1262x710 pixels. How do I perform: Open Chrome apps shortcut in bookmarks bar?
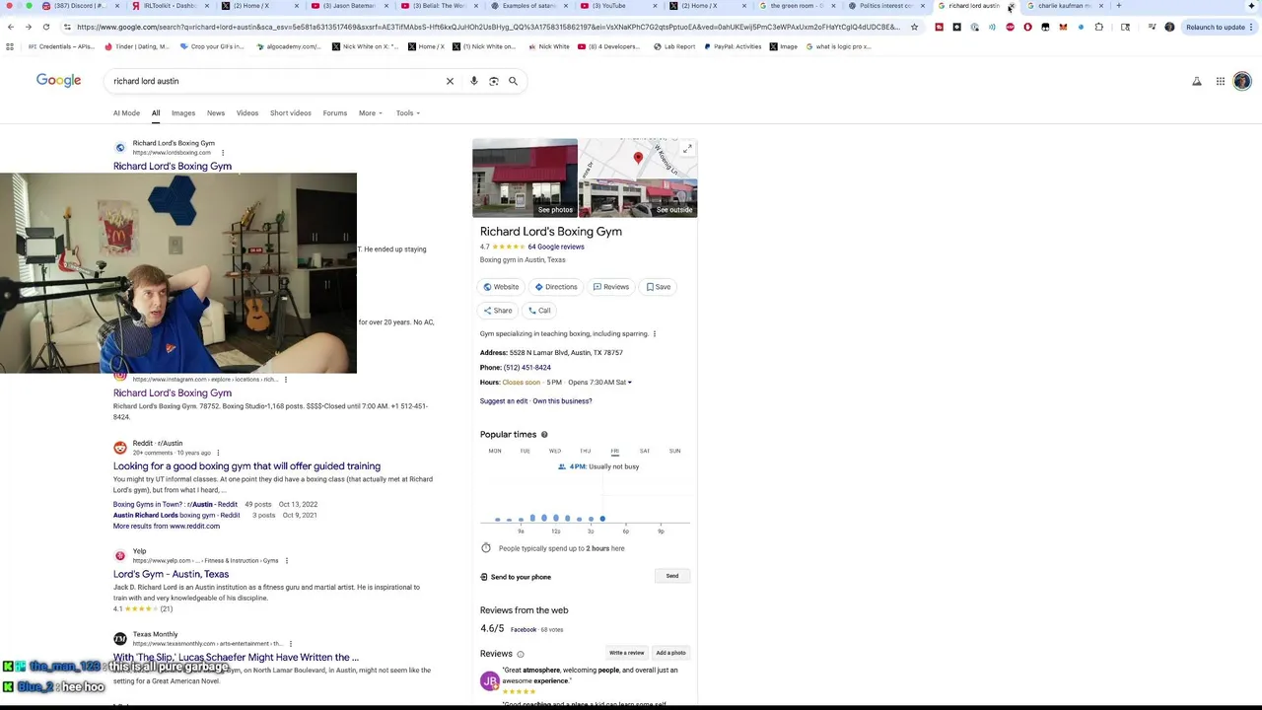point(10,46)
